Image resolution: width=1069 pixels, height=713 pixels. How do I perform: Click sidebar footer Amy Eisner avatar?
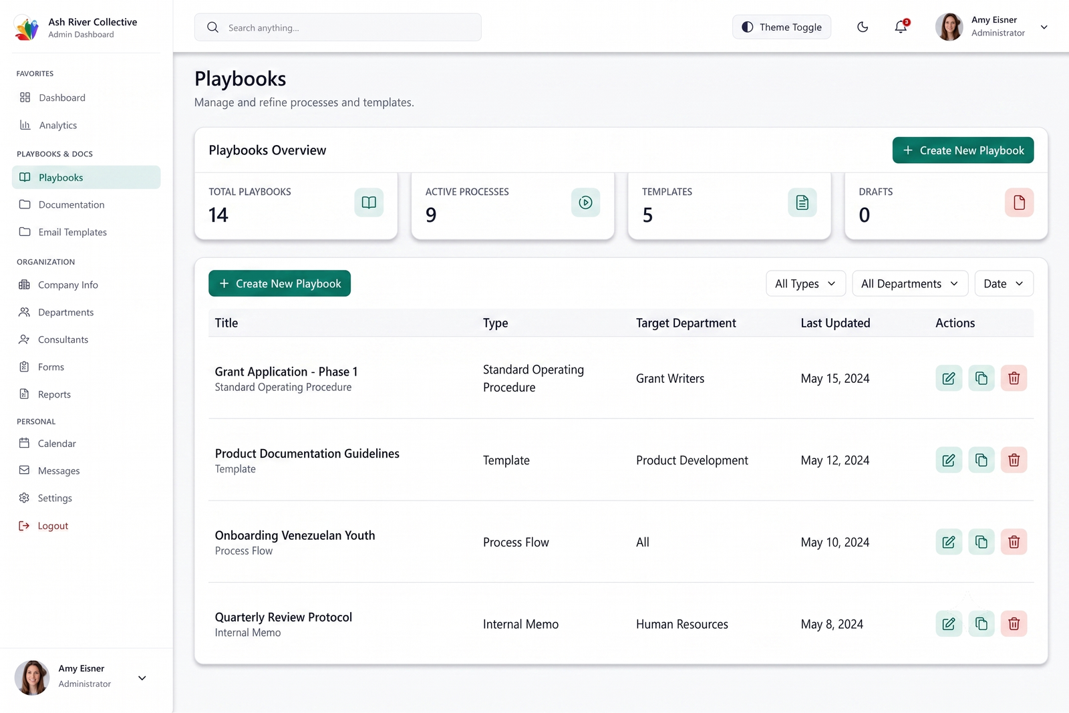tap(32, 678)
